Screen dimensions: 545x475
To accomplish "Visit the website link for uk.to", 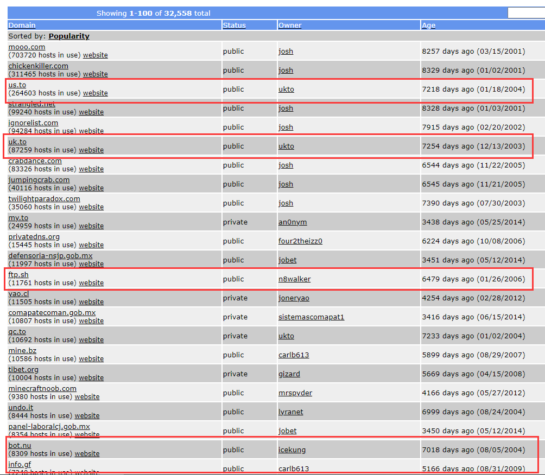I will point(91,150).
